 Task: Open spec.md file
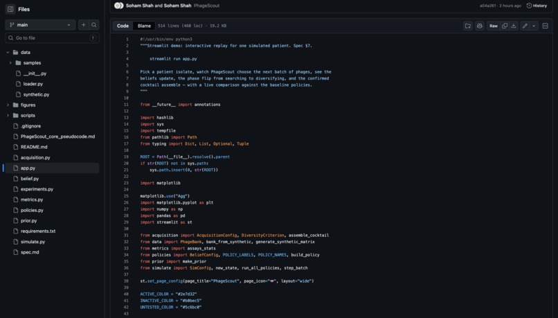click(x=30, y=252)
